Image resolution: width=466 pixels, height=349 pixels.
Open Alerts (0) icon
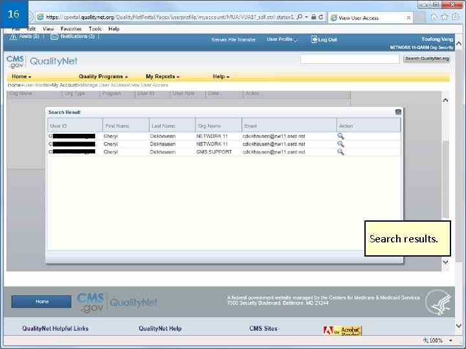[13, 37]
